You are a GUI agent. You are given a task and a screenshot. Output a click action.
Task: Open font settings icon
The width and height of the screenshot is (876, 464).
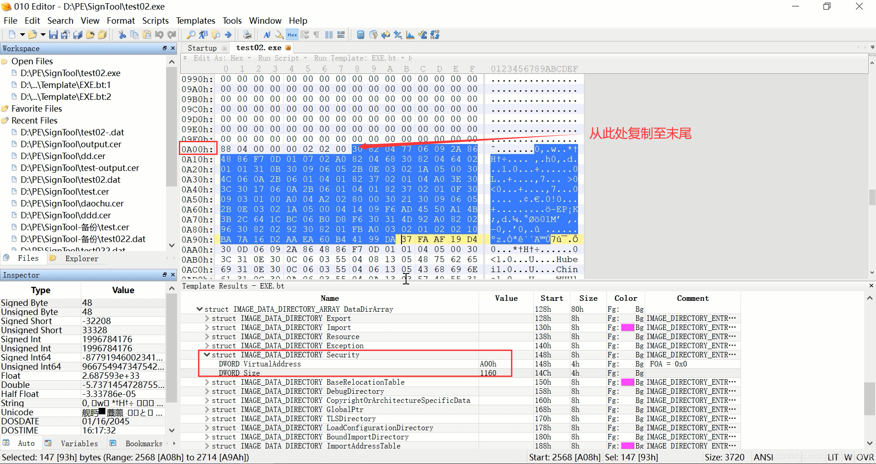pos(267,35)
